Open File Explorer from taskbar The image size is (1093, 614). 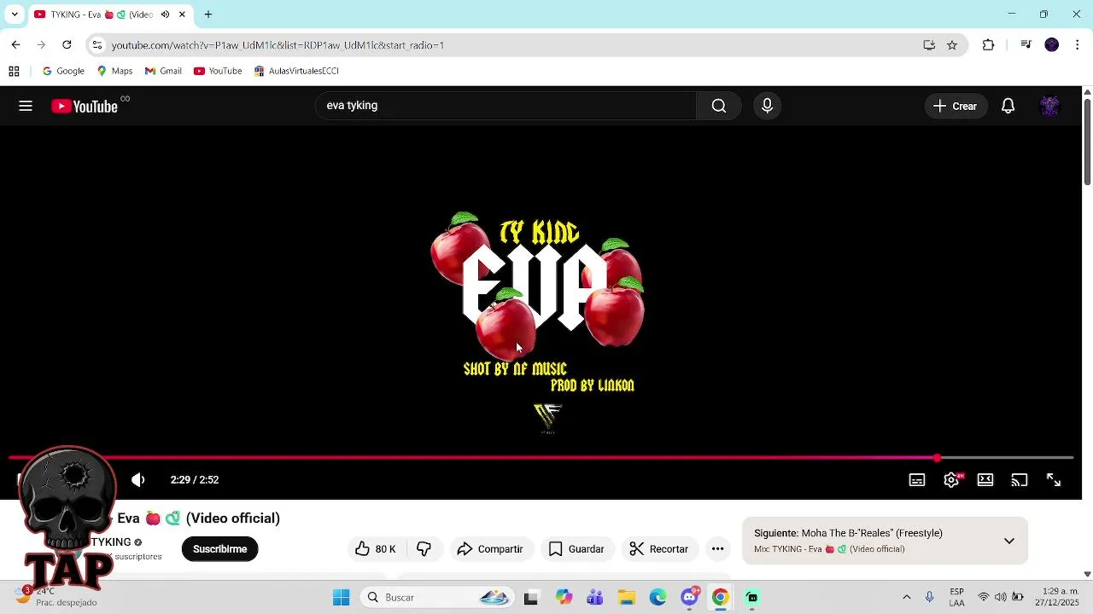point(627,597)
